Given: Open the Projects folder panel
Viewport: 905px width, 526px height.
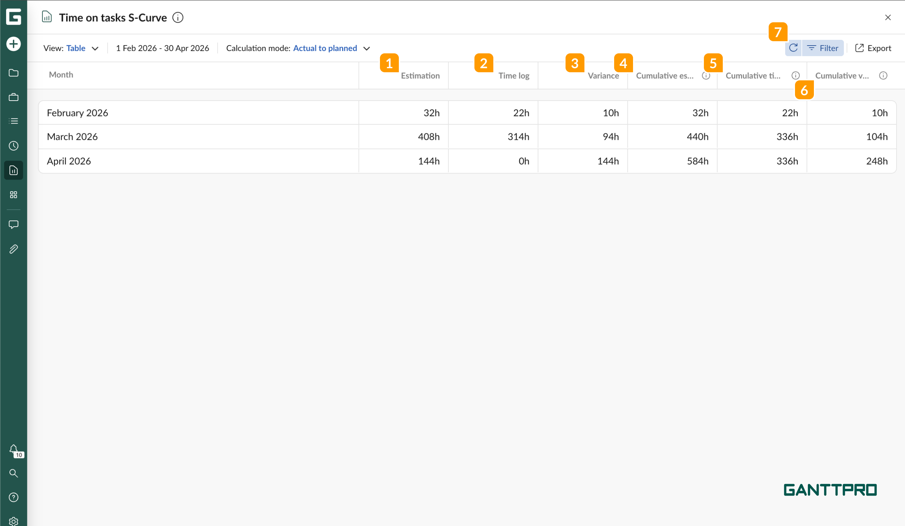Looking at the screenshot, I should (13, 73).
